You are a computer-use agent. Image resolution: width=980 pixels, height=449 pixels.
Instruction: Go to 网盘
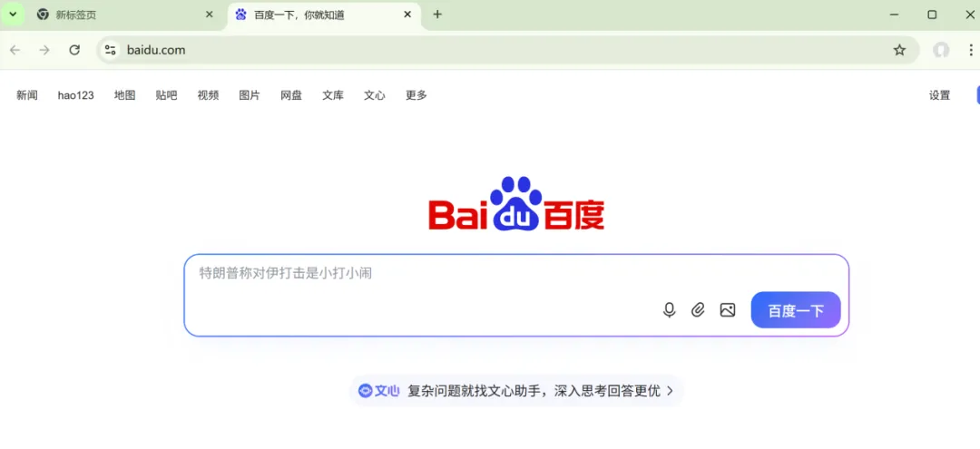click(x=291, y=95)
